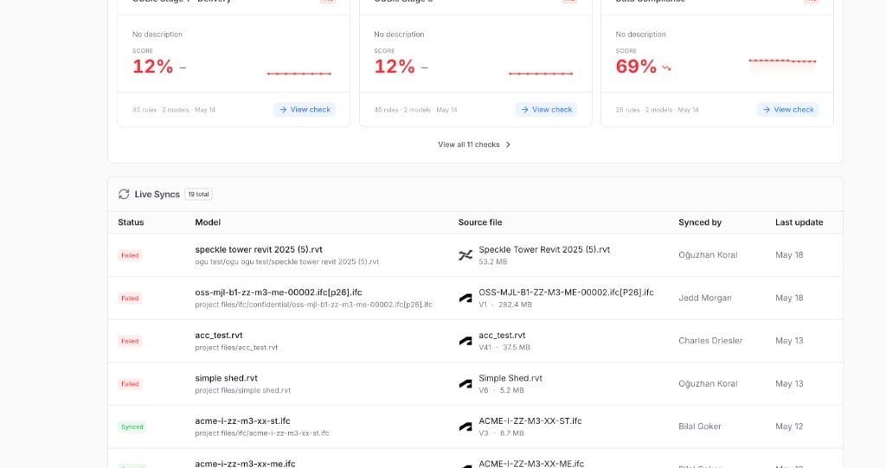The width and height of the screenshot is (886, 468).
Task: Click Failed badge for oss-mjl-b1 ifc row
Action: point(130,298)
